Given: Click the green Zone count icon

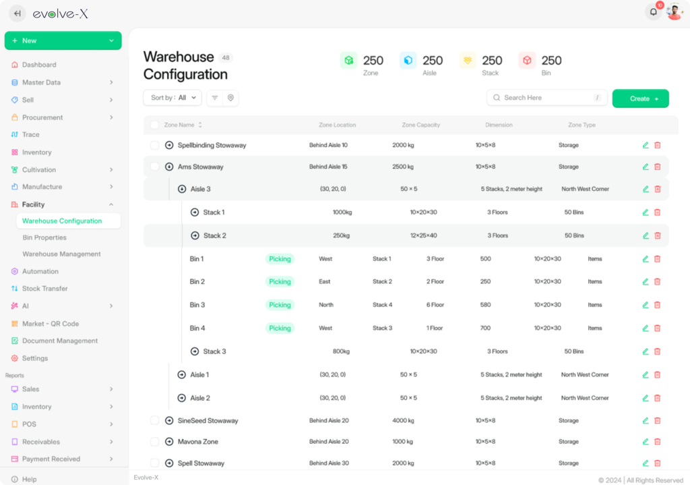Looking at the screenshot, I should pos(349,61).
